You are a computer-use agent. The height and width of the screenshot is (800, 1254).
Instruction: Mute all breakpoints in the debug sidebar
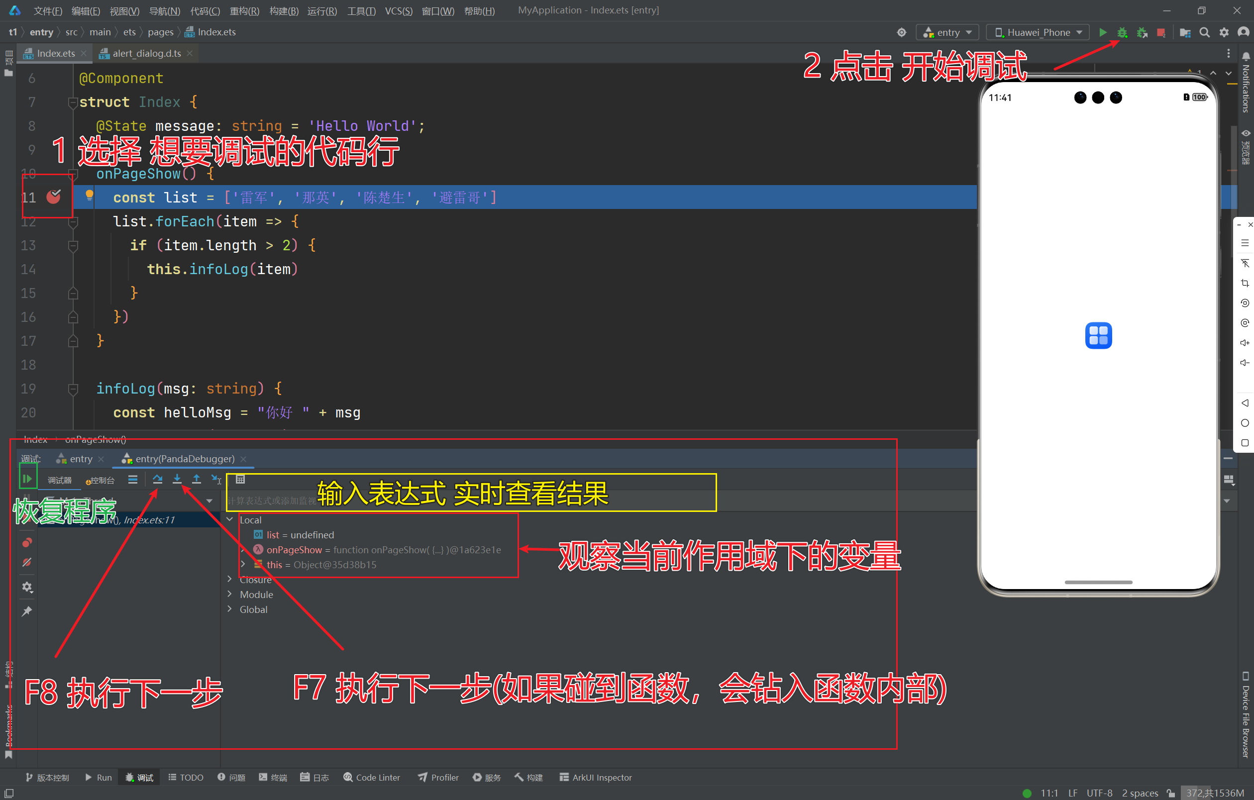click(x=27, y=563)
